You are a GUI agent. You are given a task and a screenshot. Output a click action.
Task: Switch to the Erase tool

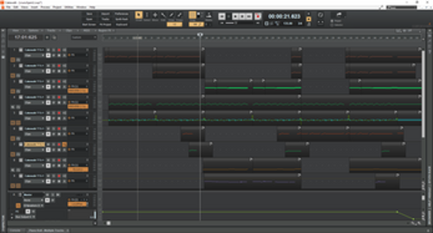[179, 15]
